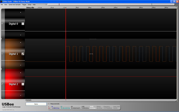Select the Width measurement readout
This screenshot has height=112, width=179.
click(x=93, y=107)
